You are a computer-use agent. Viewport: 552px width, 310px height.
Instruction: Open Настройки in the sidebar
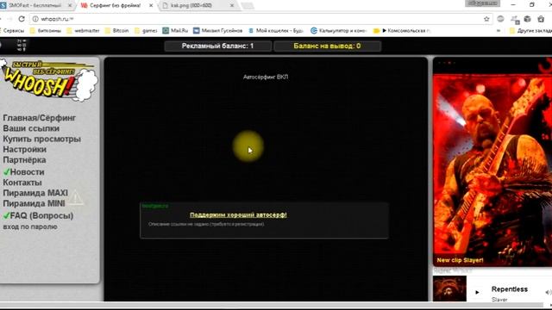[x=25, y=150]
